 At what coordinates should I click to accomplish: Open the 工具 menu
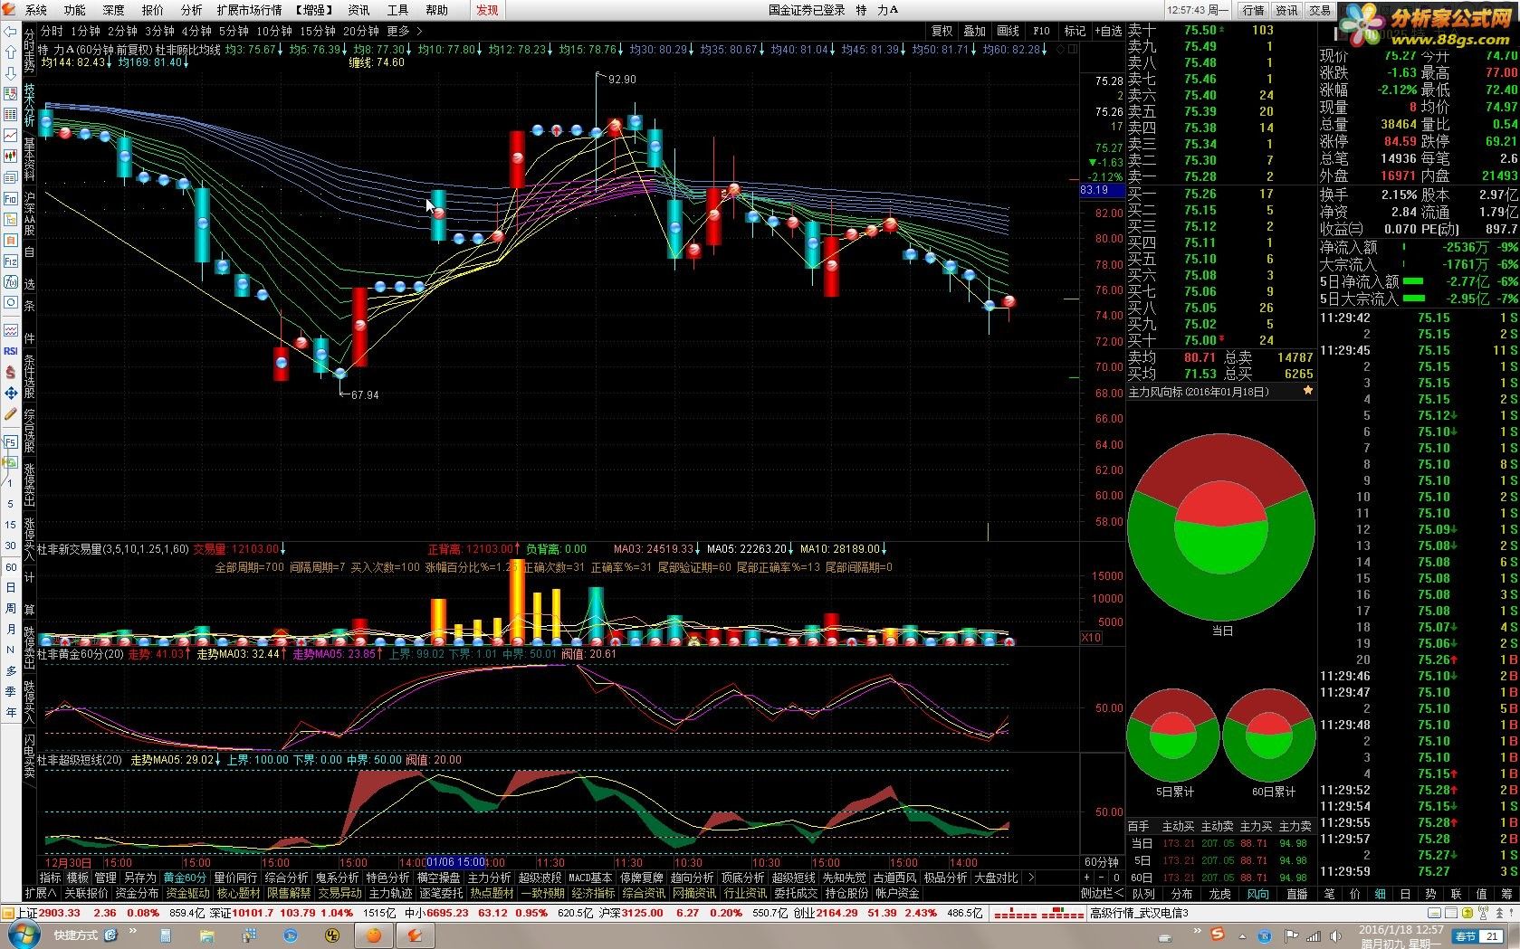coord(397,10)
